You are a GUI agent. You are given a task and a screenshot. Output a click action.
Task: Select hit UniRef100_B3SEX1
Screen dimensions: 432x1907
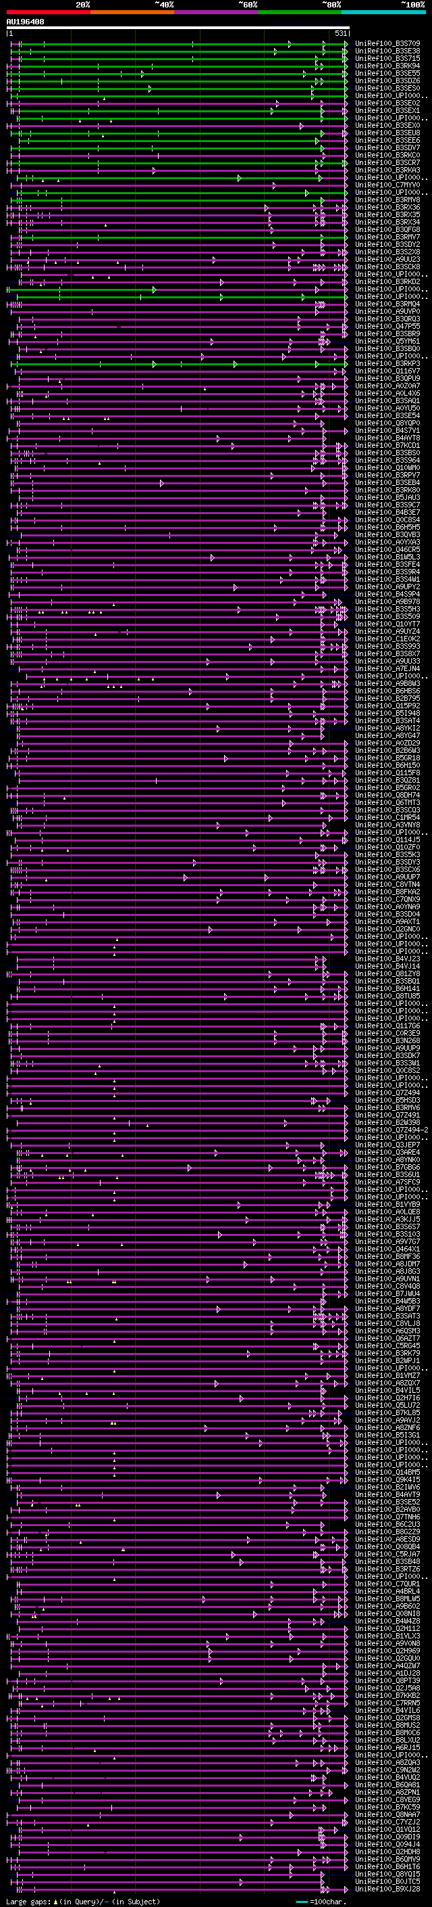tap(387, 110)
